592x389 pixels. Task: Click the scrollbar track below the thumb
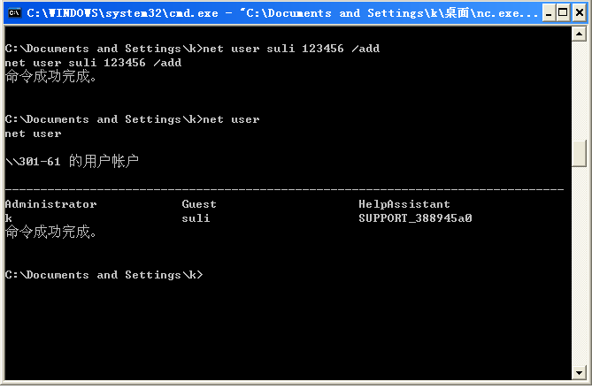(580, 265)
